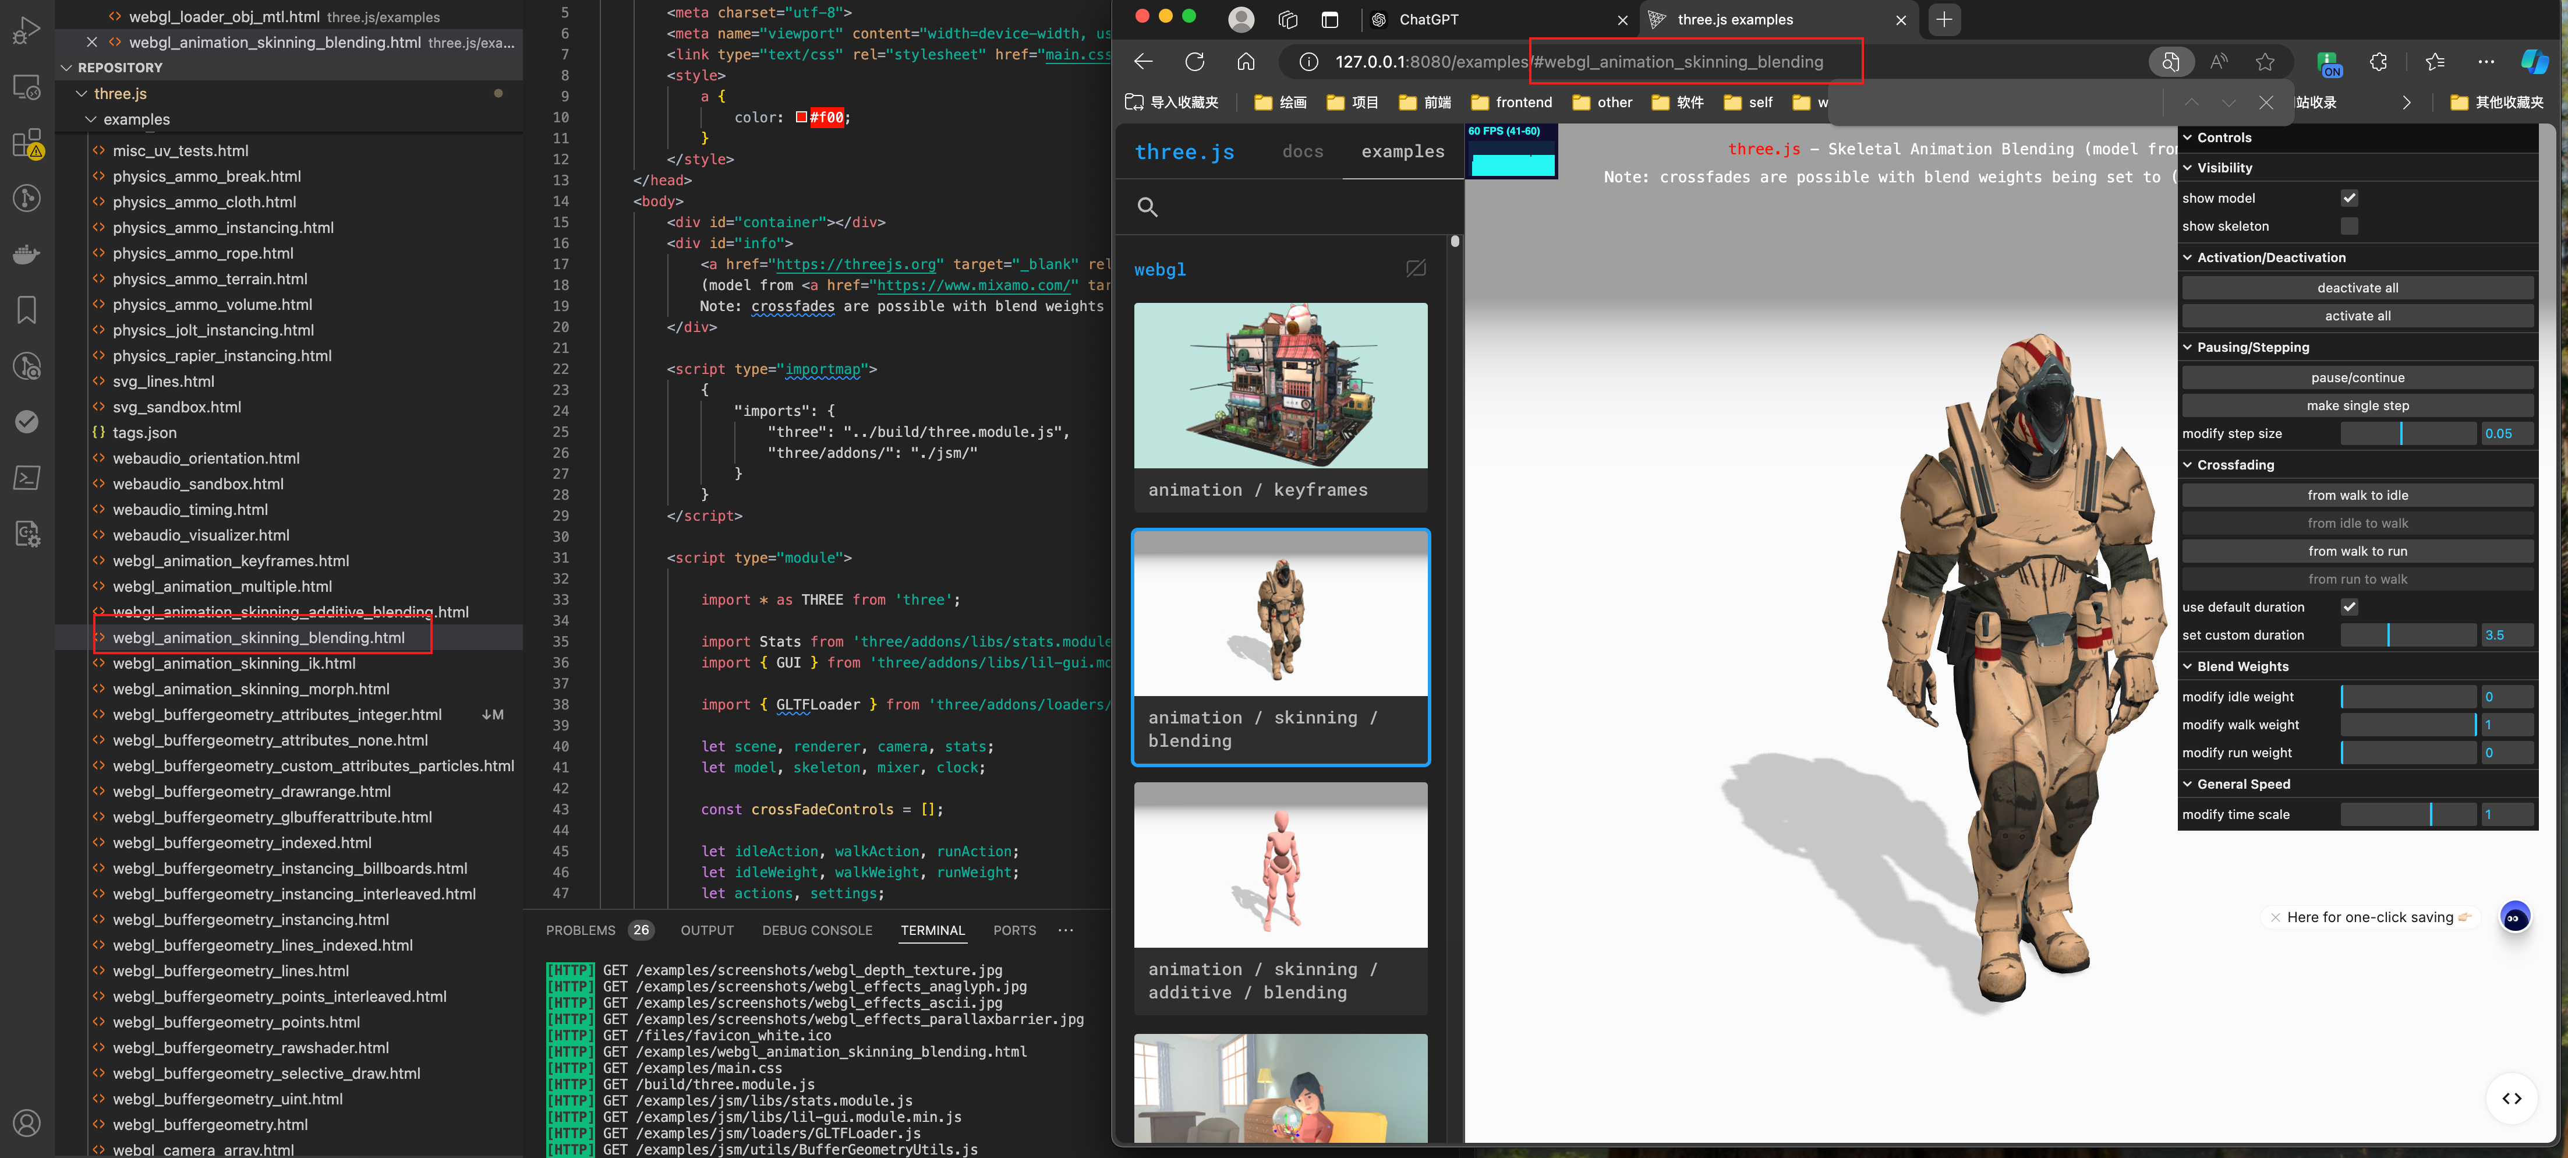Click pause/continue button
The image size is (2568, 1158).
click(x=2358, y=378)
